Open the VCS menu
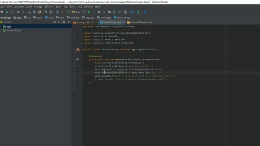This screenshot has width=260, height=146. click(x=80, y=6)
